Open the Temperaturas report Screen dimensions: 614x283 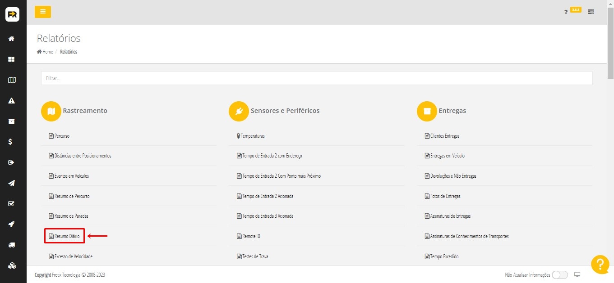252,136
